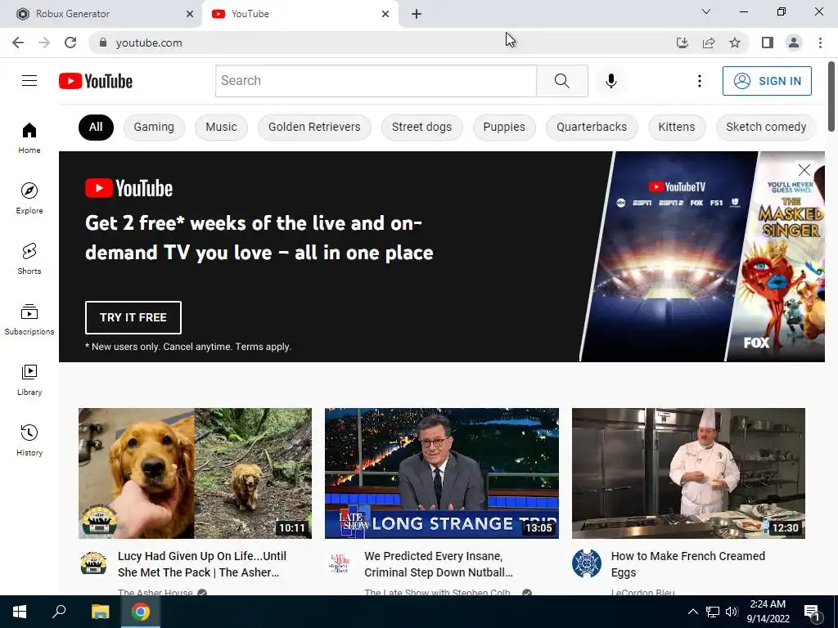Click the browser forward arrow

(x=44, y=43)
